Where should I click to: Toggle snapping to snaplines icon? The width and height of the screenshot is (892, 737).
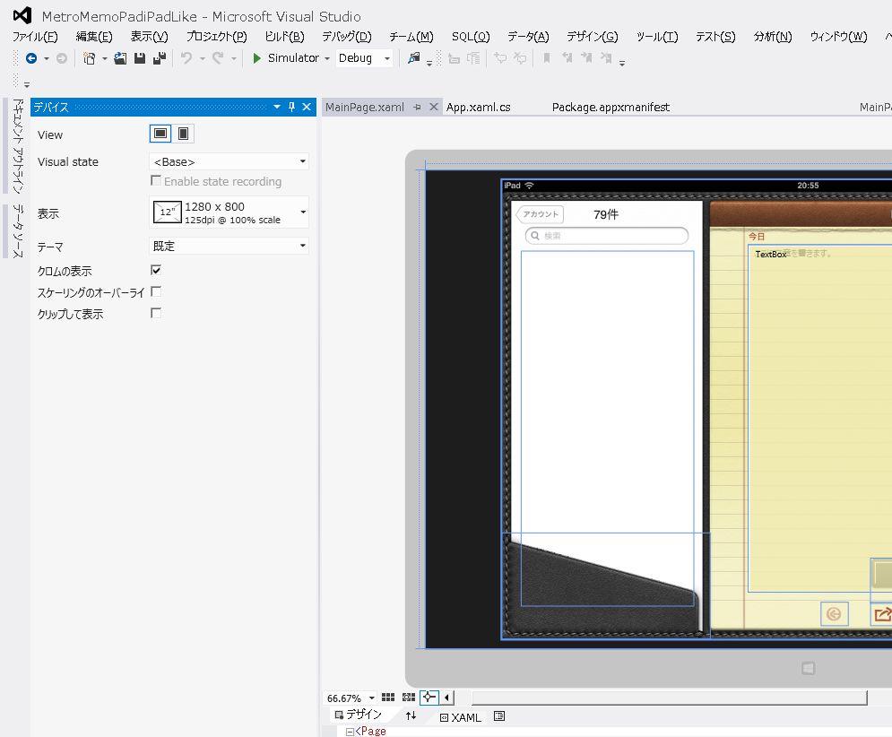point(429,698)
